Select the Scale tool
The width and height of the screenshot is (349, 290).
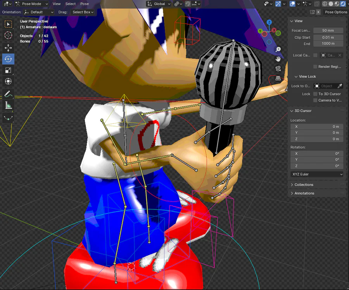pyautogui.click(x=8, y=70)
